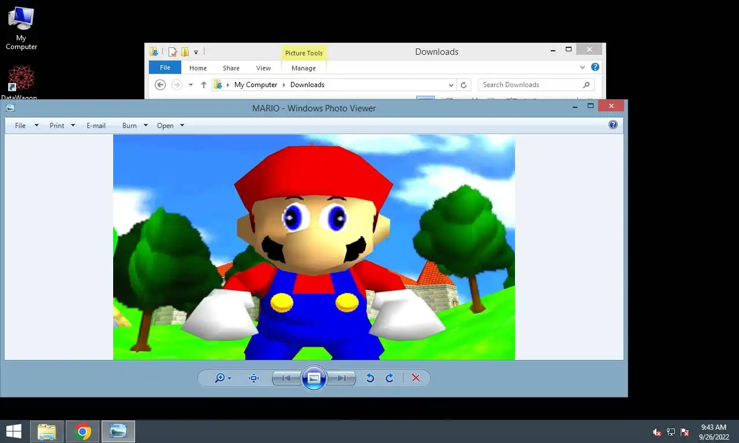Open the File dropdown in Photo Viewer
Viewport: 739px width, 443px height.
click(27, 125)
